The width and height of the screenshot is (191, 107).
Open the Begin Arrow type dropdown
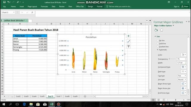coord(184,84)
